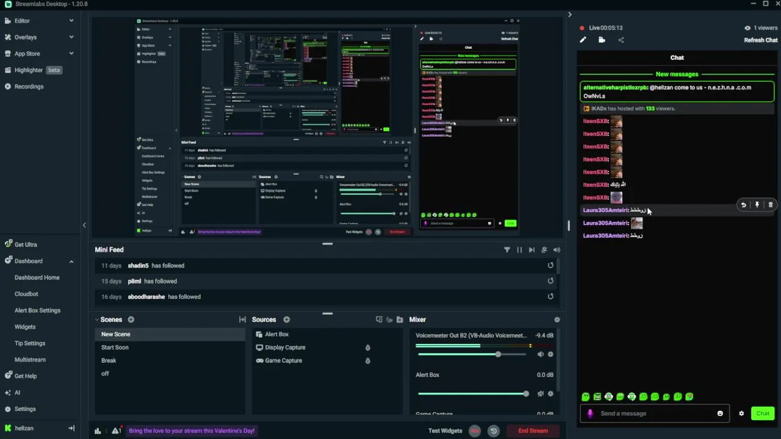Open Multistream in the sidebar
Image resolution: width=781 pixels, height=439 pixels.
point(30,360)
